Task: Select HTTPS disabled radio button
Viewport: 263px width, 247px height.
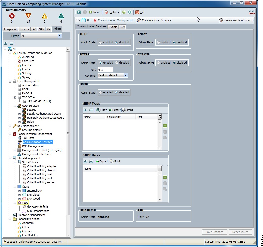Action: coord(117,63)
